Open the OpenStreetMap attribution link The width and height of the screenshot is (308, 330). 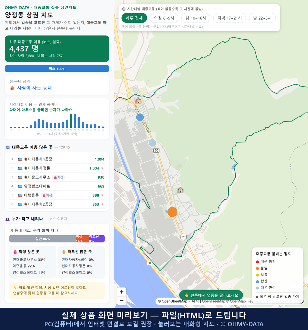[172, 301]
